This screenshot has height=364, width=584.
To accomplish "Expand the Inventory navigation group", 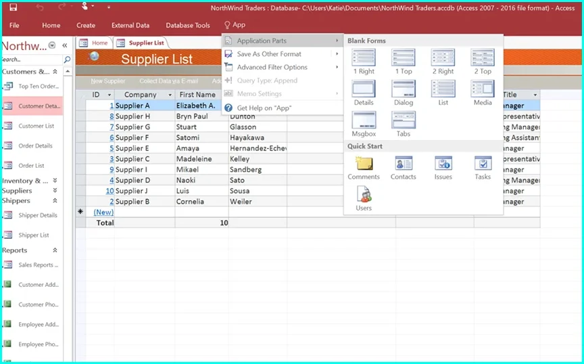I will [x=55, y=181].
